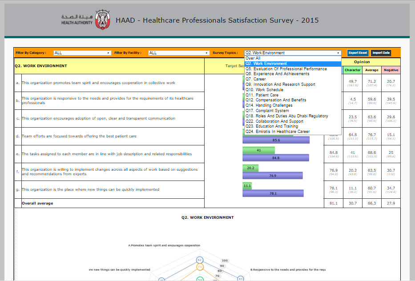Viewport: 415px width, 281px height.
Task: Click the Overall average row label
Action: pyautogui.click(x=37, y=203)
